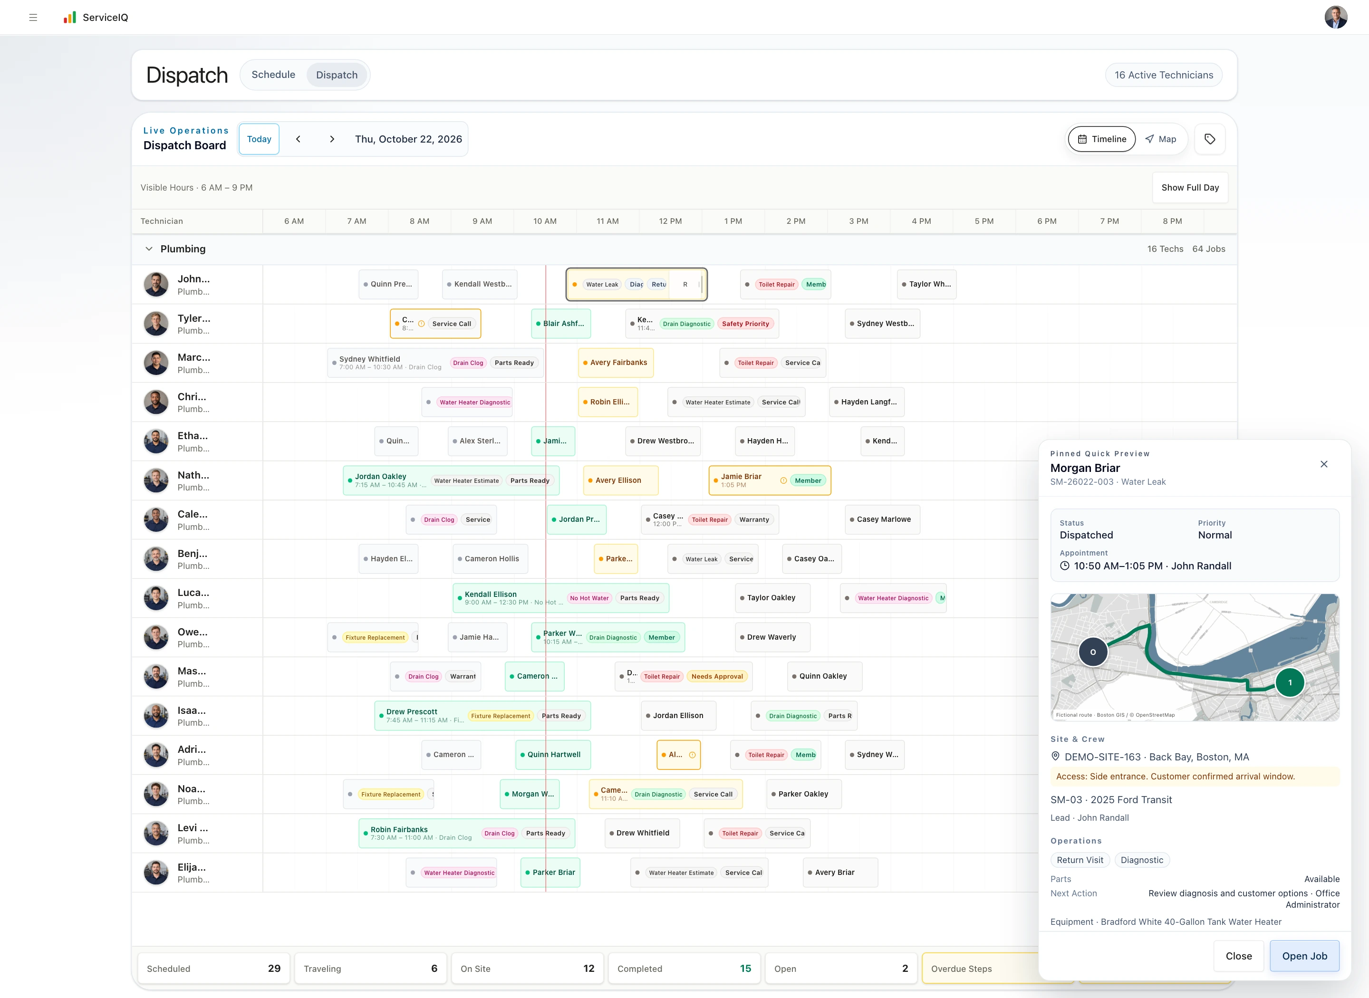The width and height of the screenshot is (1369, 998).
Task: Click the tag filter icon
Action: pyautogui.click(x=1209, y=139)
